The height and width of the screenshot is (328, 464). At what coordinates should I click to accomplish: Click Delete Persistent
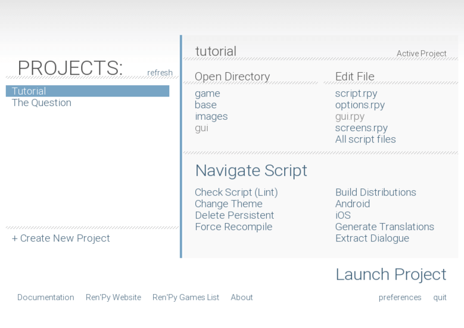234,215
